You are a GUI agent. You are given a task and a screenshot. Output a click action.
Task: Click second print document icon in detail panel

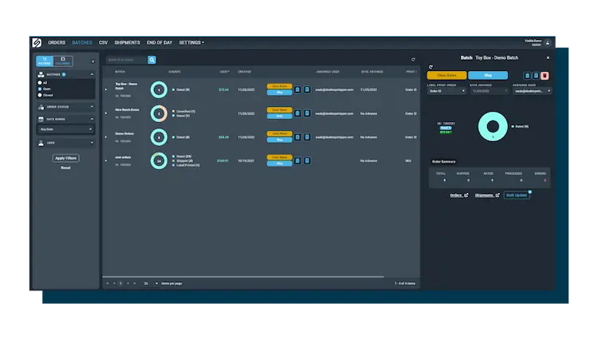tap(536, 76)
